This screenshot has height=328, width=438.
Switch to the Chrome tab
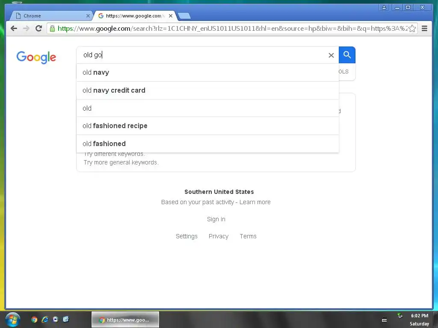(x=52, y=16)
